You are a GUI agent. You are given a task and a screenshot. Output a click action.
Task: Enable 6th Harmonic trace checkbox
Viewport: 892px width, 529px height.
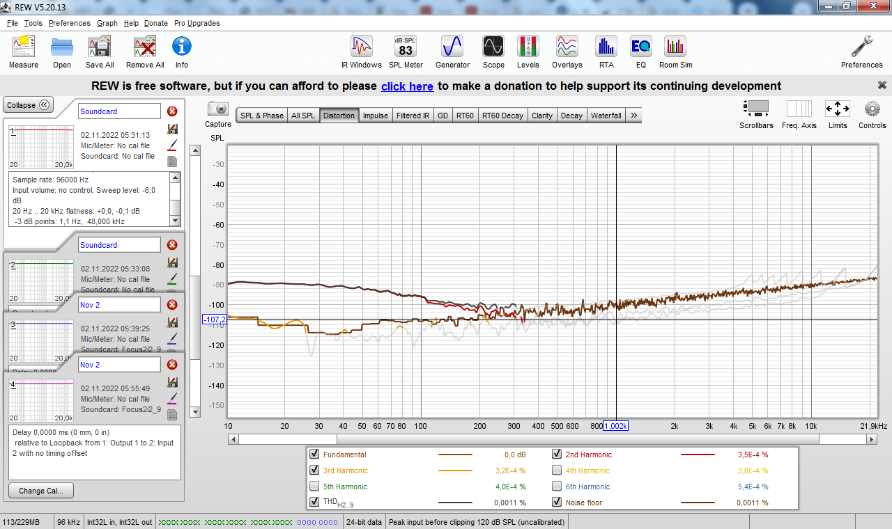[x=557, y=487]
